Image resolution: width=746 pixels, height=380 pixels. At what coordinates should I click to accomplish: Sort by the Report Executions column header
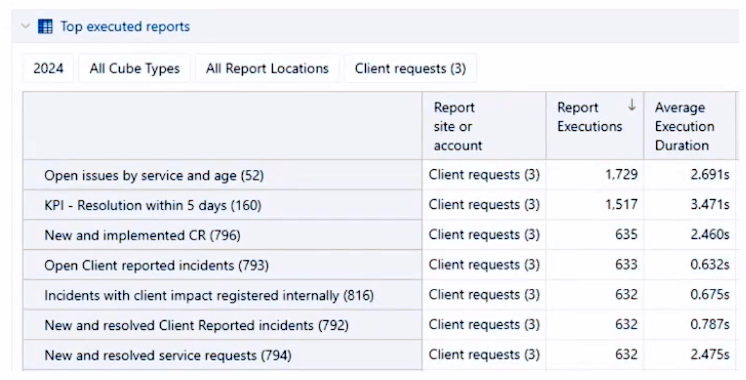[589, 117]
